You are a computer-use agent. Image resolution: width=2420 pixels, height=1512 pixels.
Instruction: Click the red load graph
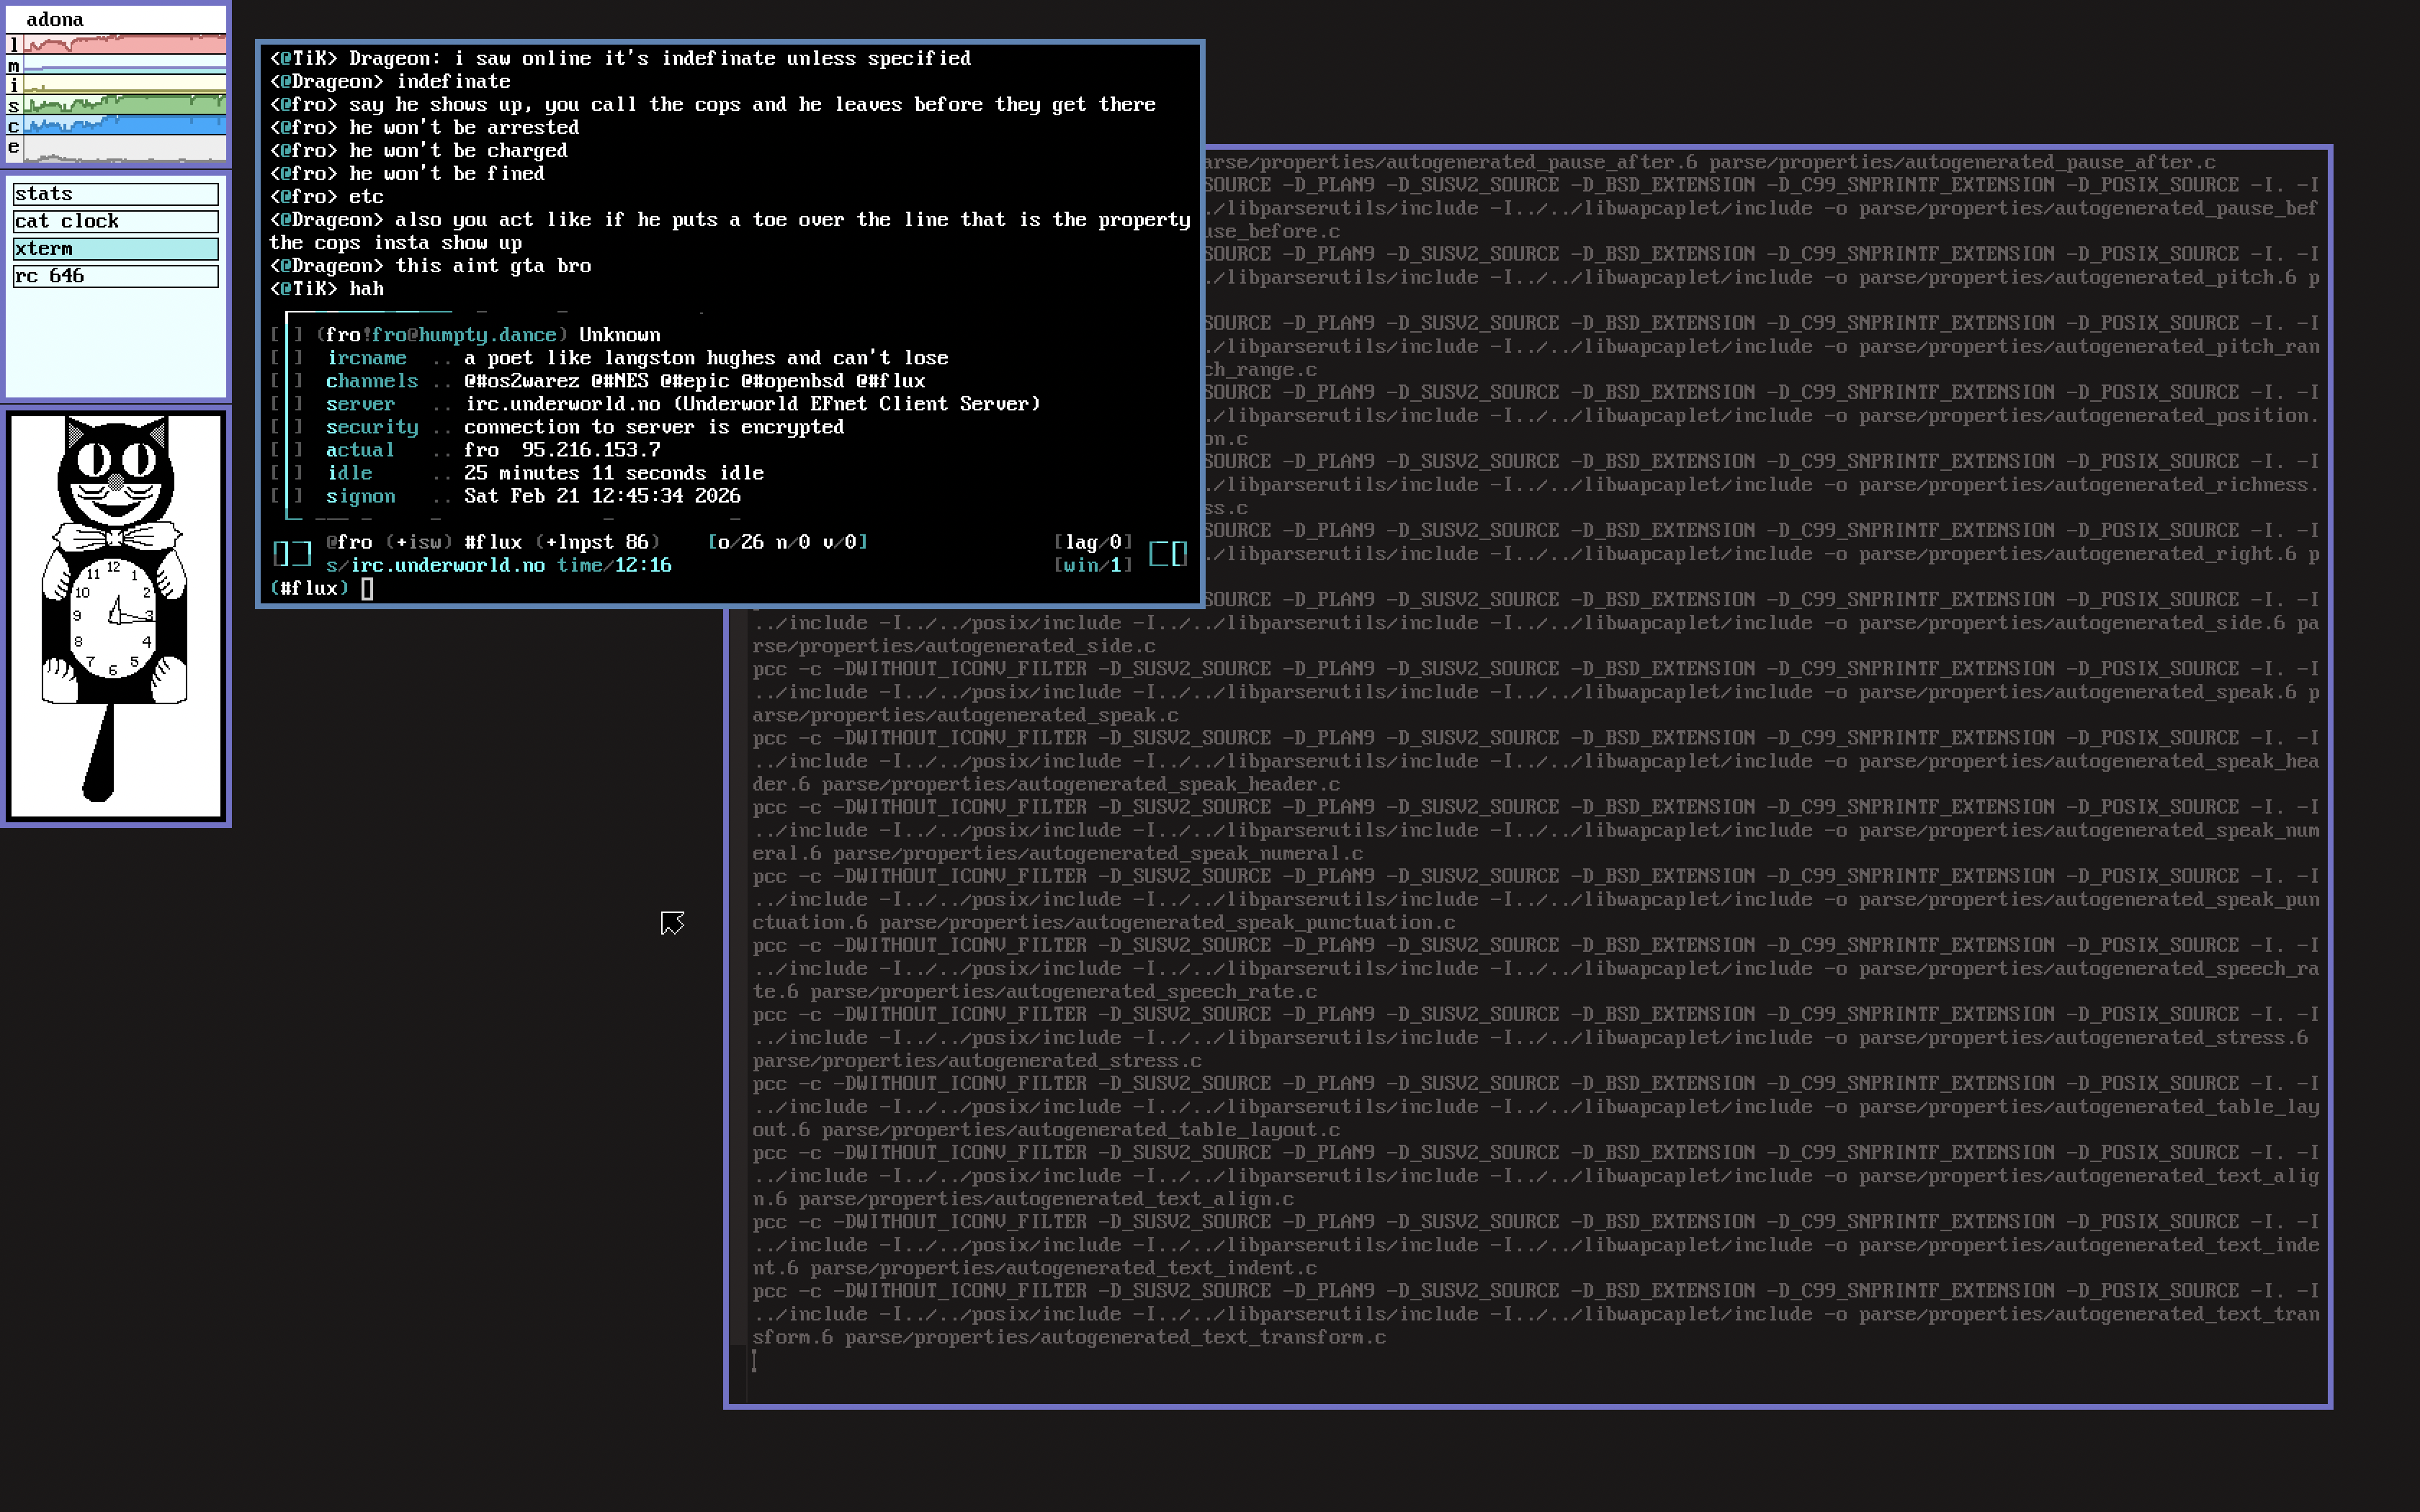point(124,44)
